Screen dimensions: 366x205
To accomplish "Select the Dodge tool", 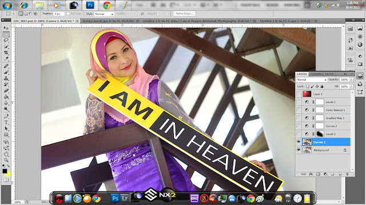I will coord(6,109).
